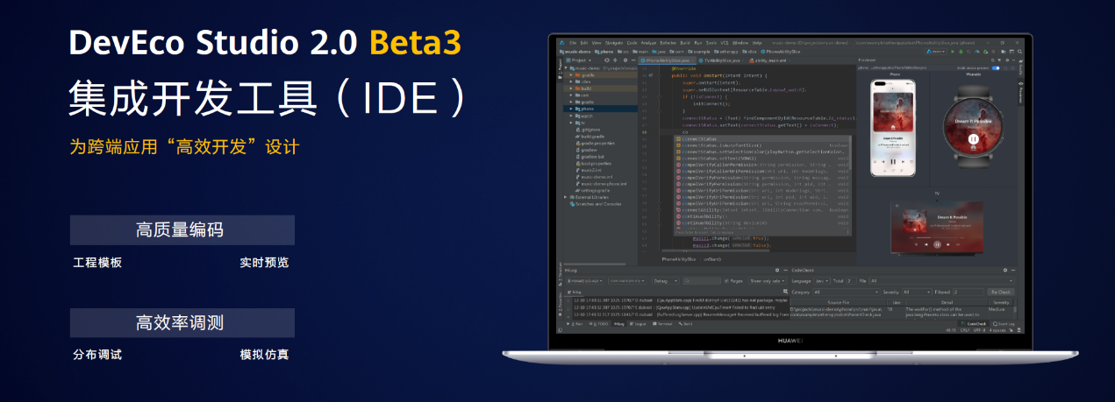The image size is (1115, 402).
Task: Select the gradlew.bat file
Action: 590,157
